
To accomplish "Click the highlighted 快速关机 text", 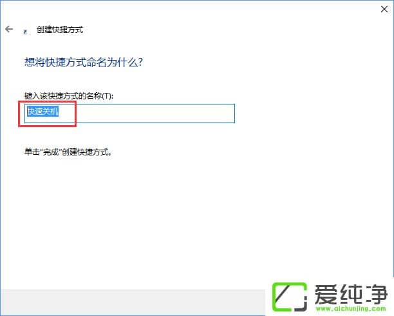I will tap(42, 112).
